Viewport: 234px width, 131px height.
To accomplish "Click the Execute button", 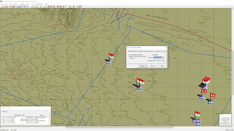I will coord(142,66).
